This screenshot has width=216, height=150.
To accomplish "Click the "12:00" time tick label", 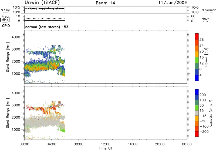I will click(x=106, y=144).
